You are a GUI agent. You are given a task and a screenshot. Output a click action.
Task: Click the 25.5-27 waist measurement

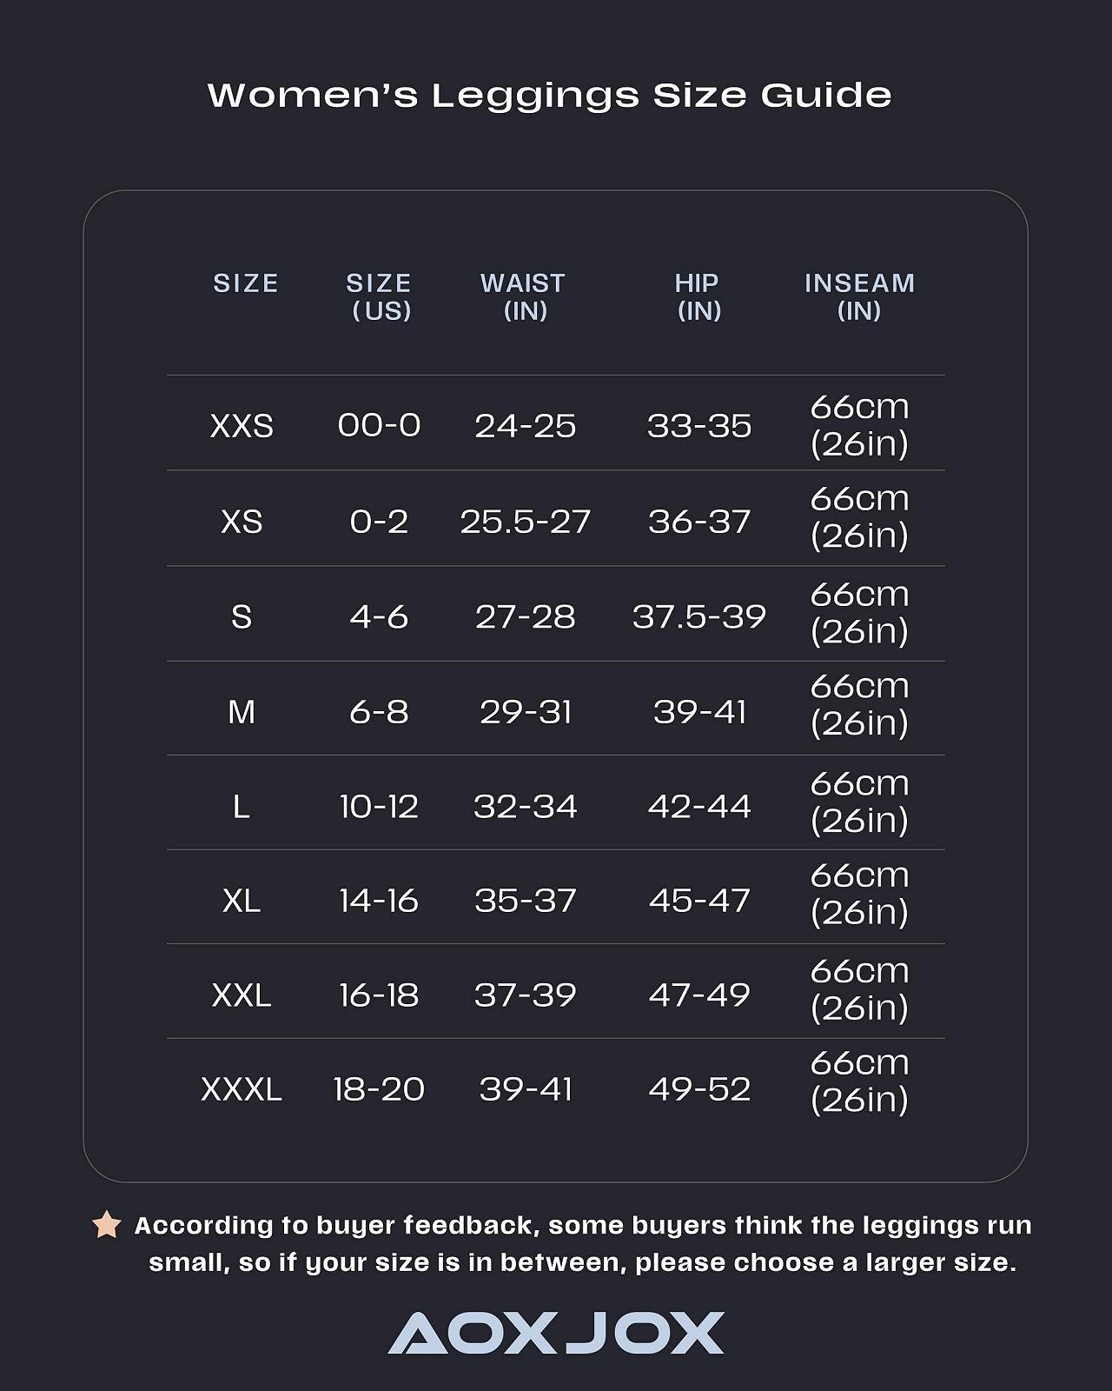(525, 522)
